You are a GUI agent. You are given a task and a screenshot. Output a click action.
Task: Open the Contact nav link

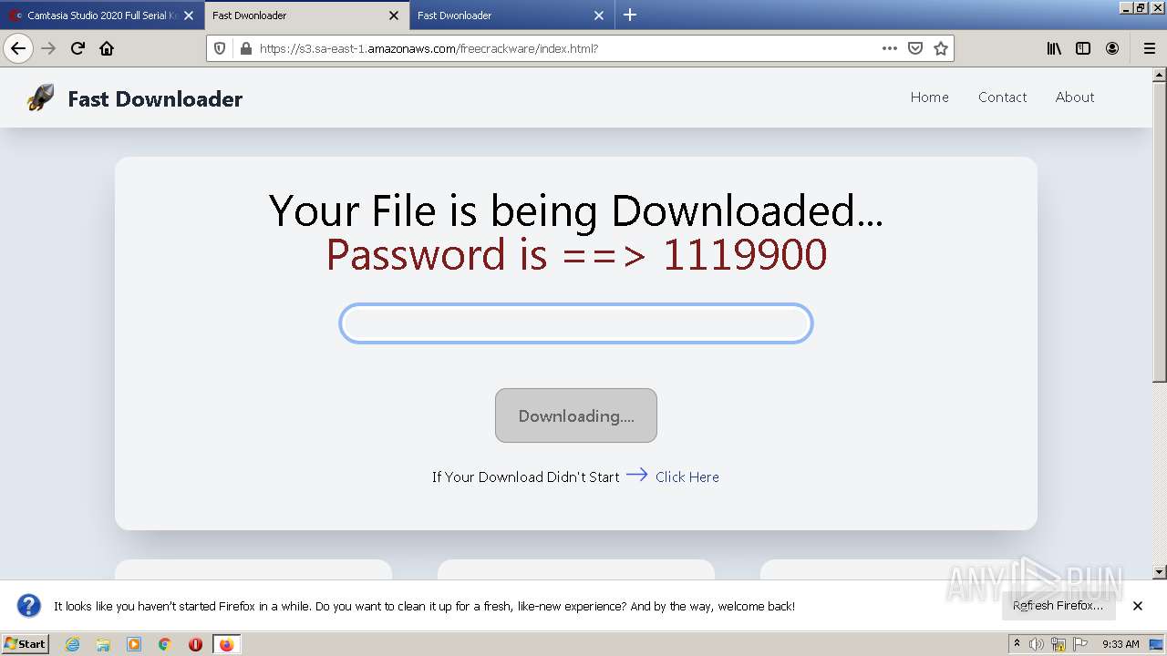(x=1002, y=97)
